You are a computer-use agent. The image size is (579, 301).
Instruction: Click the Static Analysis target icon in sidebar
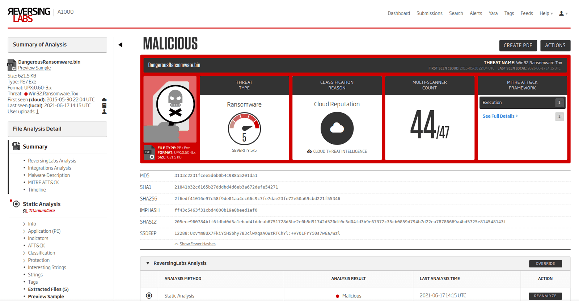[x=16, y=204]
